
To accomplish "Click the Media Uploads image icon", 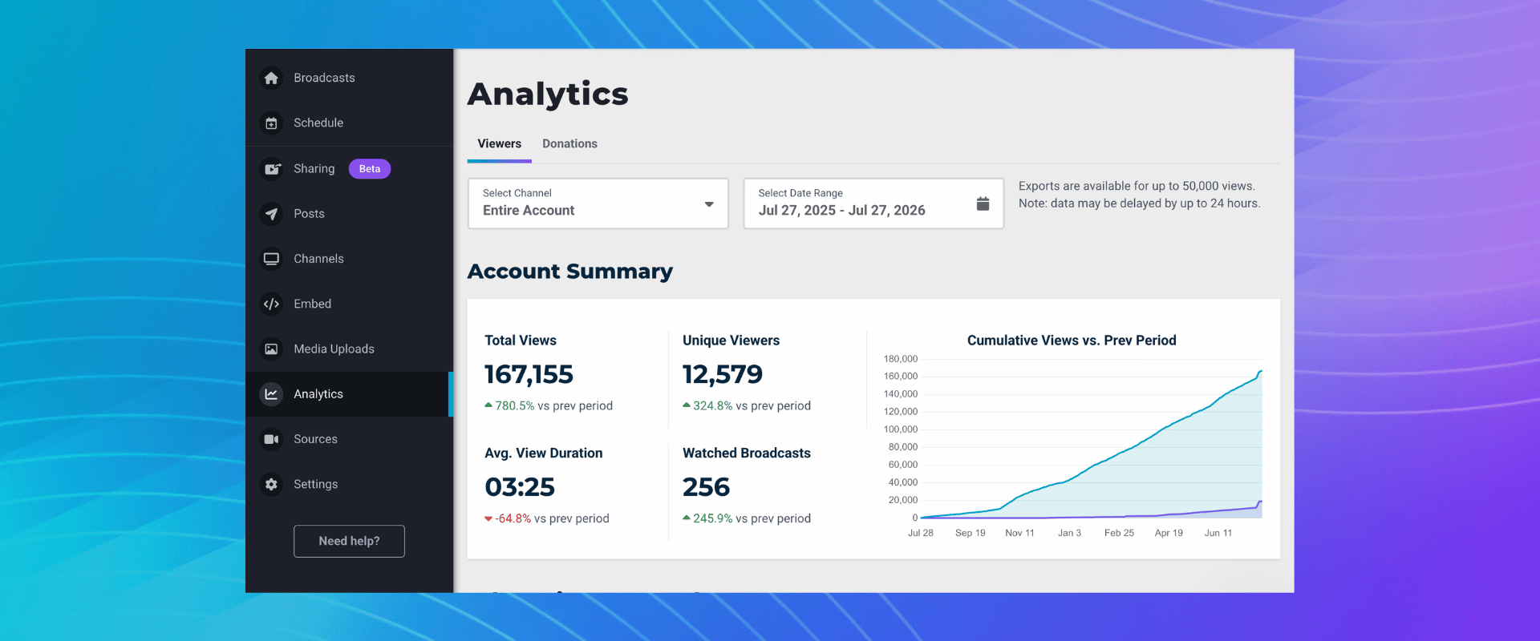I will tap(271, 349).
